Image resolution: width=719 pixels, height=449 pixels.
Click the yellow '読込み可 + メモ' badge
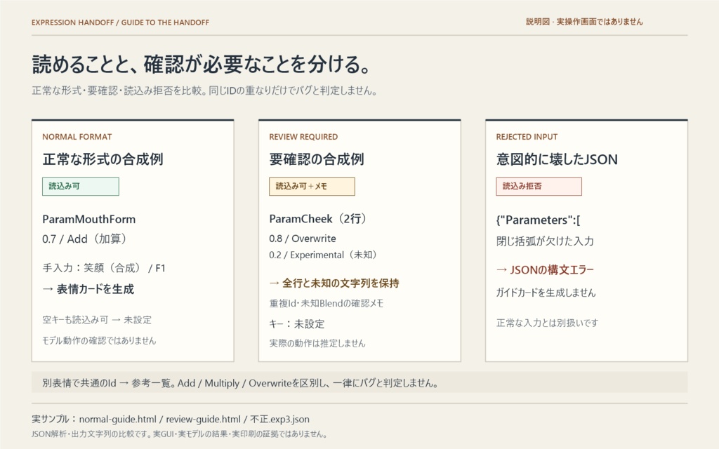312,187
